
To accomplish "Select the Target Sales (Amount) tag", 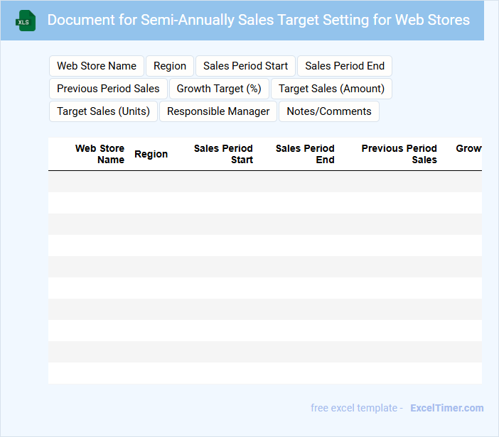I will pos(331,89).
